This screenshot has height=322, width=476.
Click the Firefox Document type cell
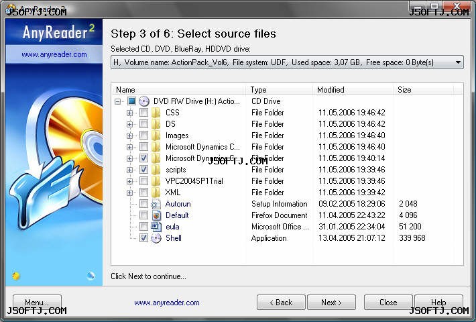[280, 215]
